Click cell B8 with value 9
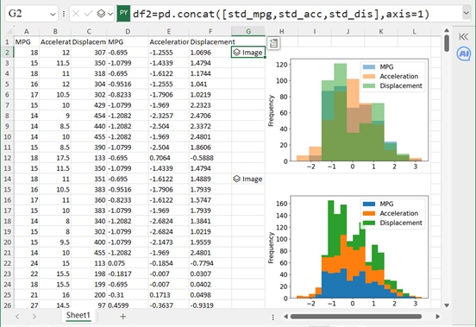Image resolution: width=476 pixels, height=327 pixels. click(55, 116)
